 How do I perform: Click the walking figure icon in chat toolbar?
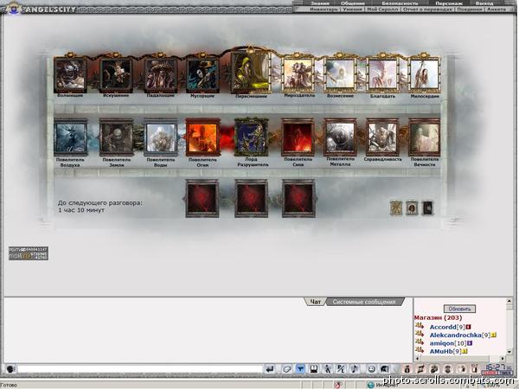(x=327, y=369)
